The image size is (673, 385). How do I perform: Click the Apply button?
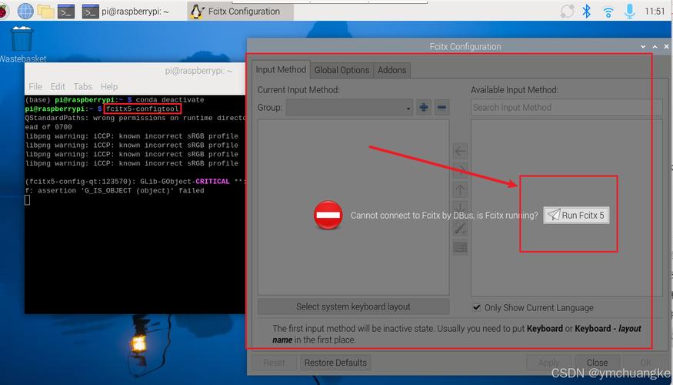(549, 363)
